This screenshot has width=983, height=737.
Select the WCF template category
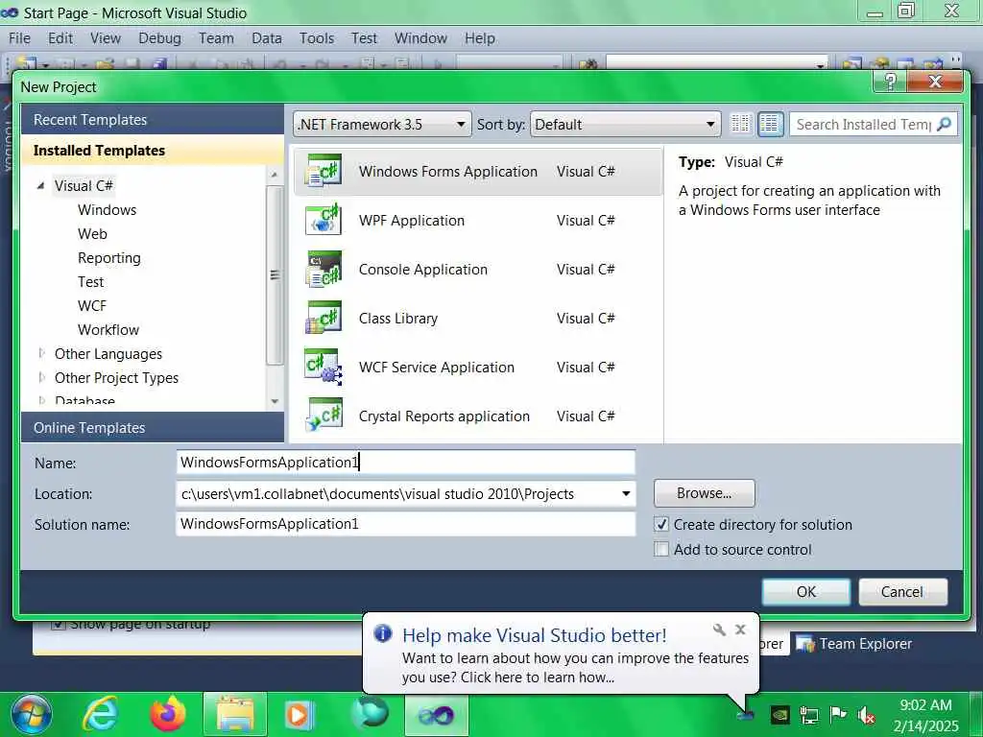[x=92, y=305]
